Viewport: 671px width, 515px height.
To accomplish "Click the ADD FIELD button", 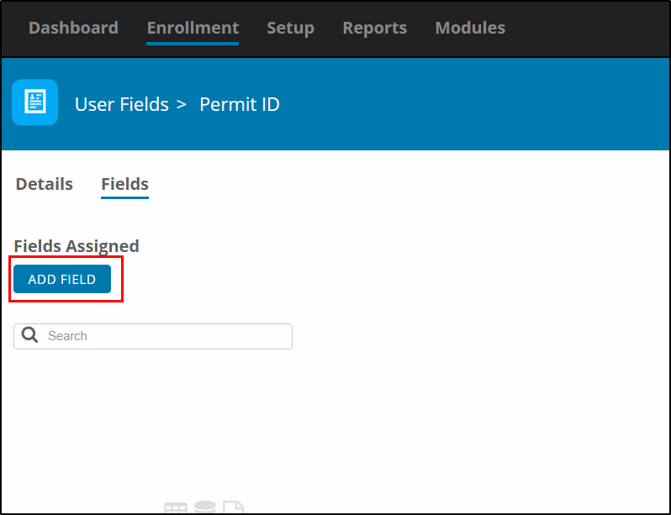I will point(62,279).
